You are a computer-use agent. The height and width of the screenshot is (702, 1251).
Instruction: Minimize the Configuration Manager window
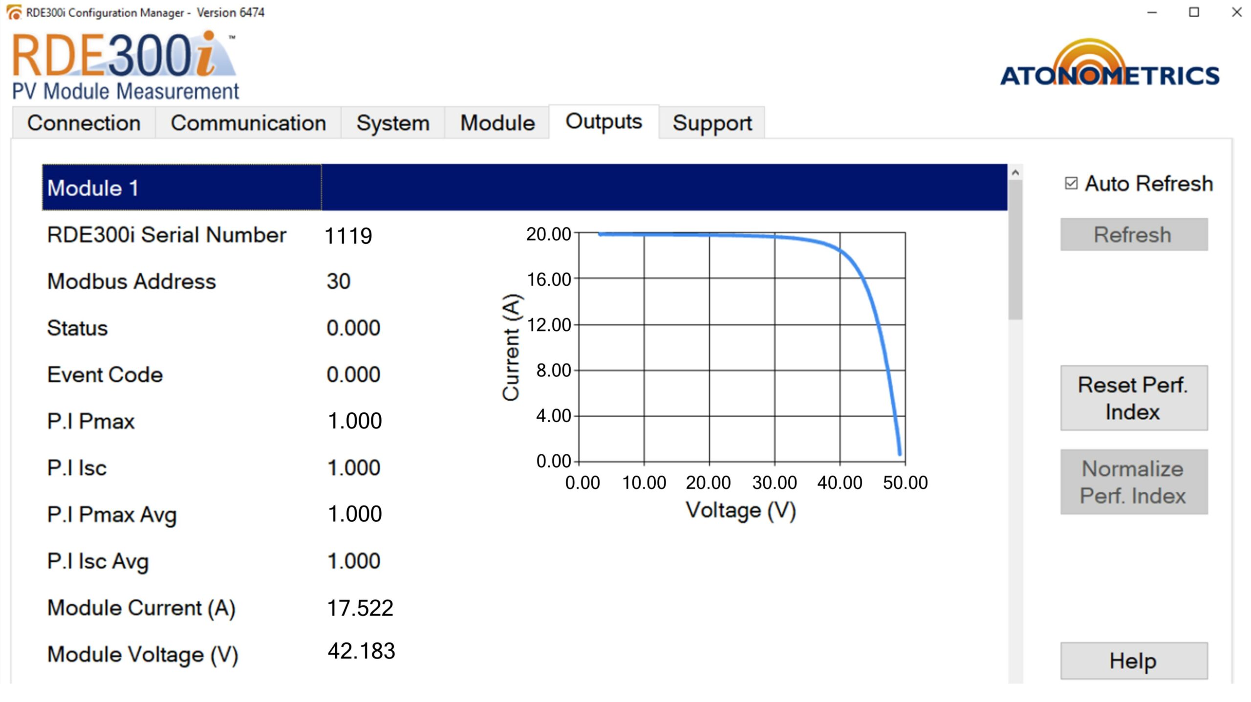(x=1152, y=12)
